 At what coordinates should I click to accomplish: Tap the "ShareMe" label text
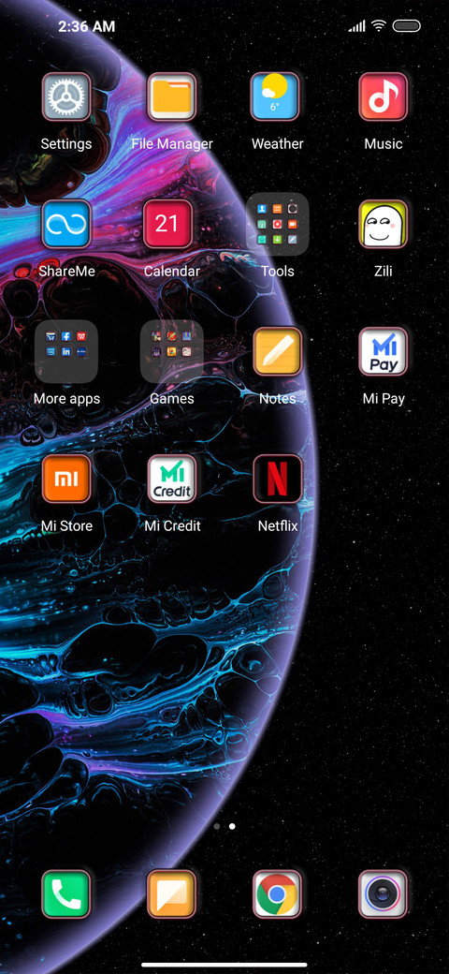tap(66, 272)
